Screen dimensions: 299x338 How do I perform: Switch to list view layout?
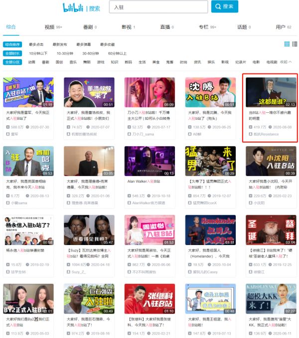(294, 44)
